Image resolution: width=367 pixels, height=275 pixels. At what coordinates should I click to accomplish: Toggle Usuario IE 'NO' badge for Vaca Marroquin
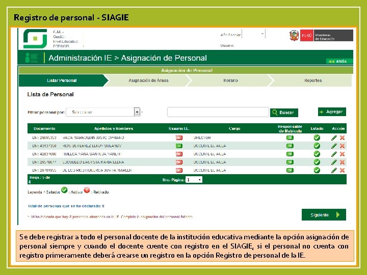[179, 138]
